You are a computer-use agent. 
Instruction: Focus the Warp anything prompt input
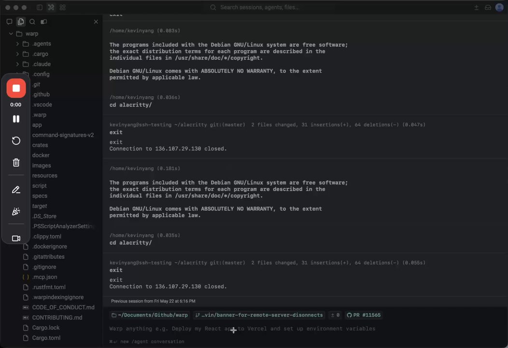click(305, 329)
